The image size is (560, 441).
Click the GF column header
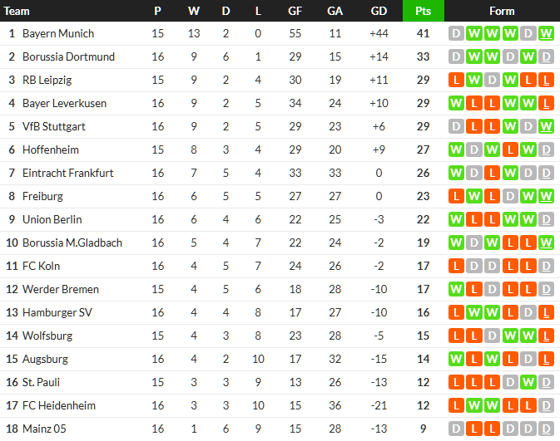(x=295, y=11)
